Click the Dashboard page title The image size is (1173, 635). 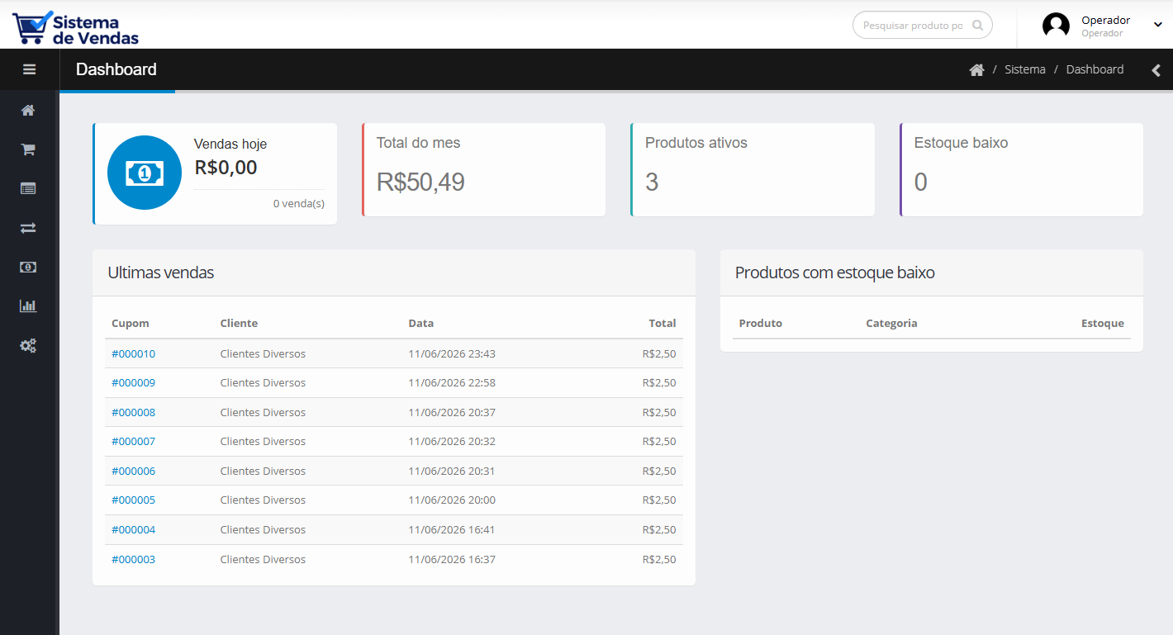point(116,69)
